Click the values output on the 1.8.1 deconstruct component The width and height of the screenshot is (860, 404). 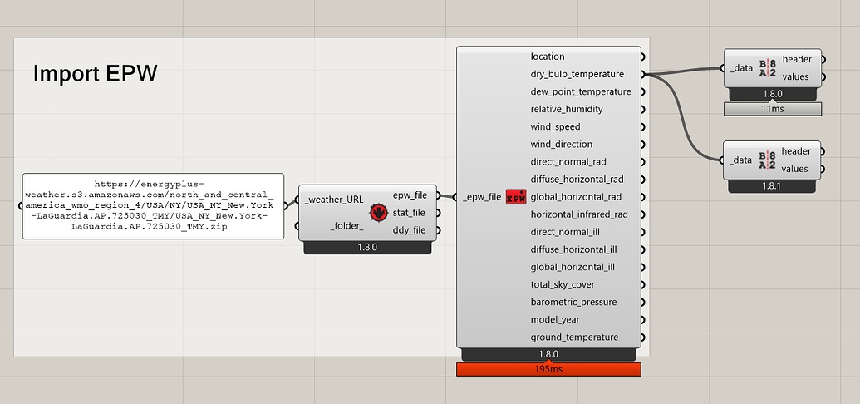click(x=795, y=169)
